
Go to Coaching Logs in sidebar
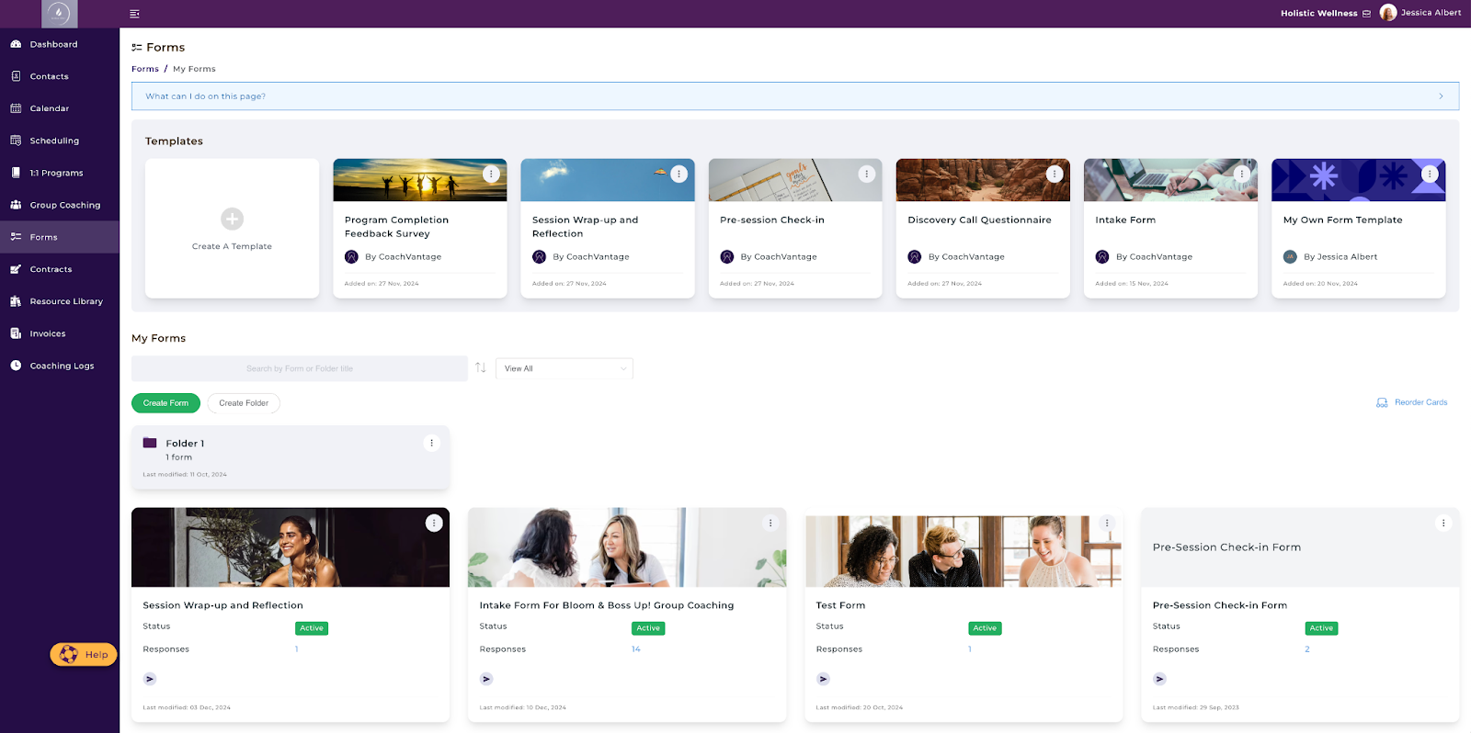tap(62, 366)
